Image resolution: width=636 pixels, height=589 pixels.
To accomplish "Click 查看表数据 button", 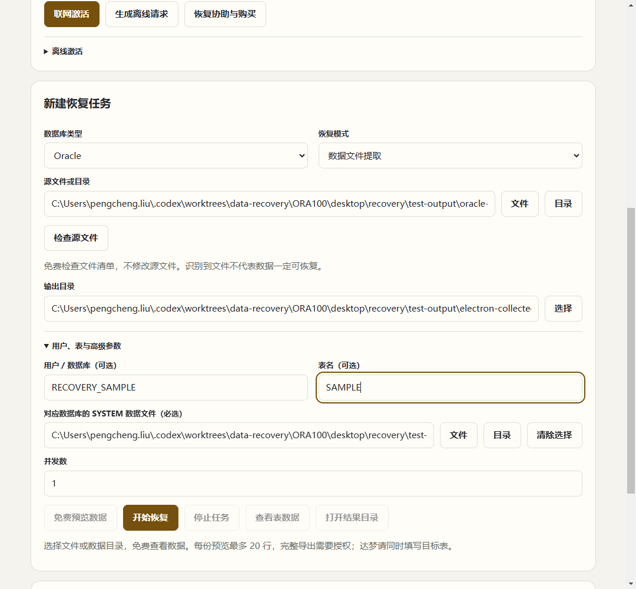I will [x=277, y=518].
